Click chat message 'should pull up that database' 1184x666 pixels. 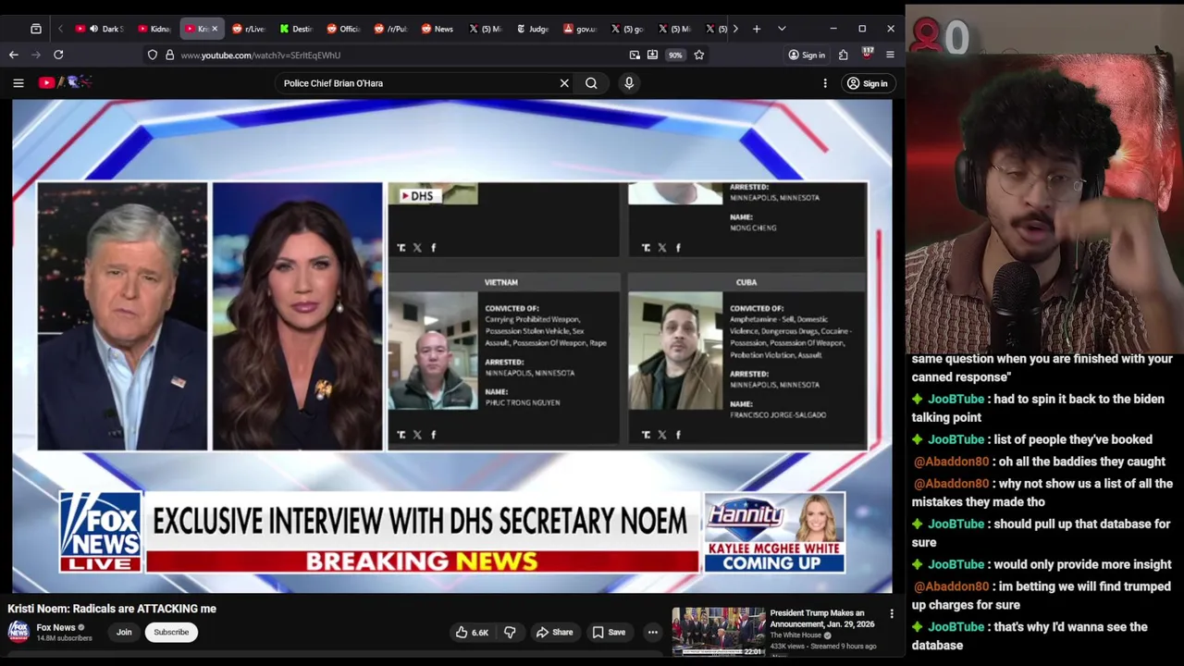1041,533
